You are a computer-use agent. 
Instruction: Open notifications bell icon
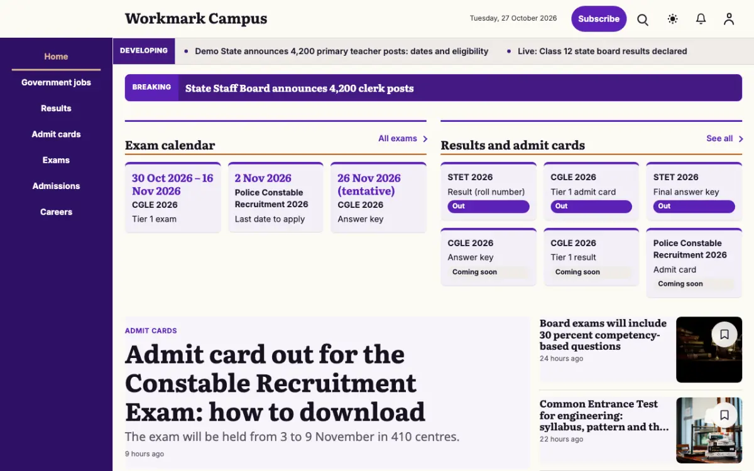tap(701, 19)
